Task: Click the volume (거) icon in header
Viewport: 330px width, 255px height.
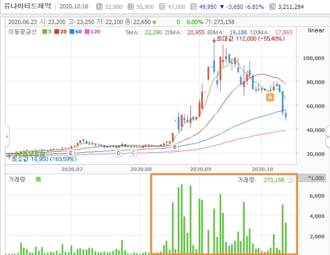Action: tap(272, 7)
